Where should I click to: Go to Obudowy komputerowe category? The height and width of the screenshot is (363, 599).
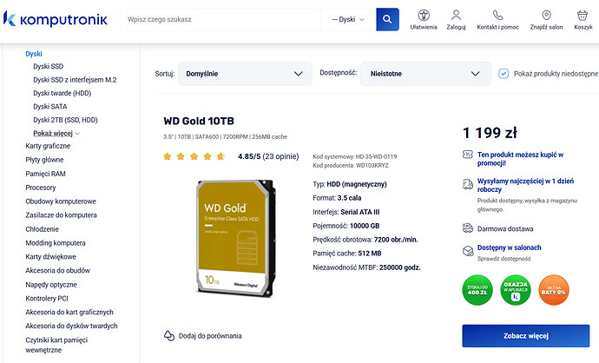(61, 201)
